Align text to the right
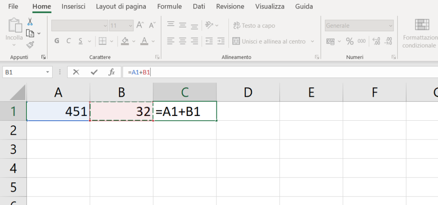This screenshot has width=438, height=205. coord(195,42)
